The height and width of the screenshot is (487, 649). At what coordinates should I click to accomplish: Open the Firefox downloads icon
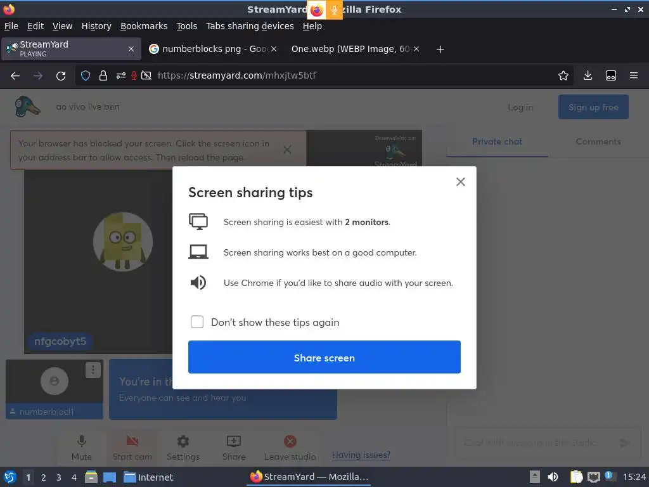coord(588,75)
